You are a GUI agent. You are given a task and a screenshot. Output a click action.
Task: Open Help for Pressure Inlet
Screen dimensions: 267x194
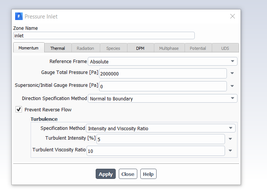[148, 174]
